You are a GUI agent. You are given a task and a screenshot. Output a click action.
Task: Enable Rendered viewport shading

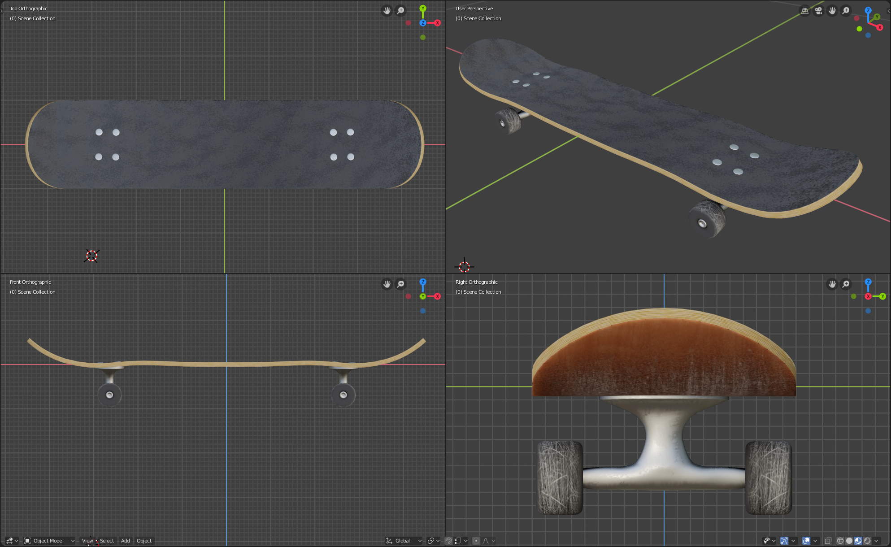(868, 540)
